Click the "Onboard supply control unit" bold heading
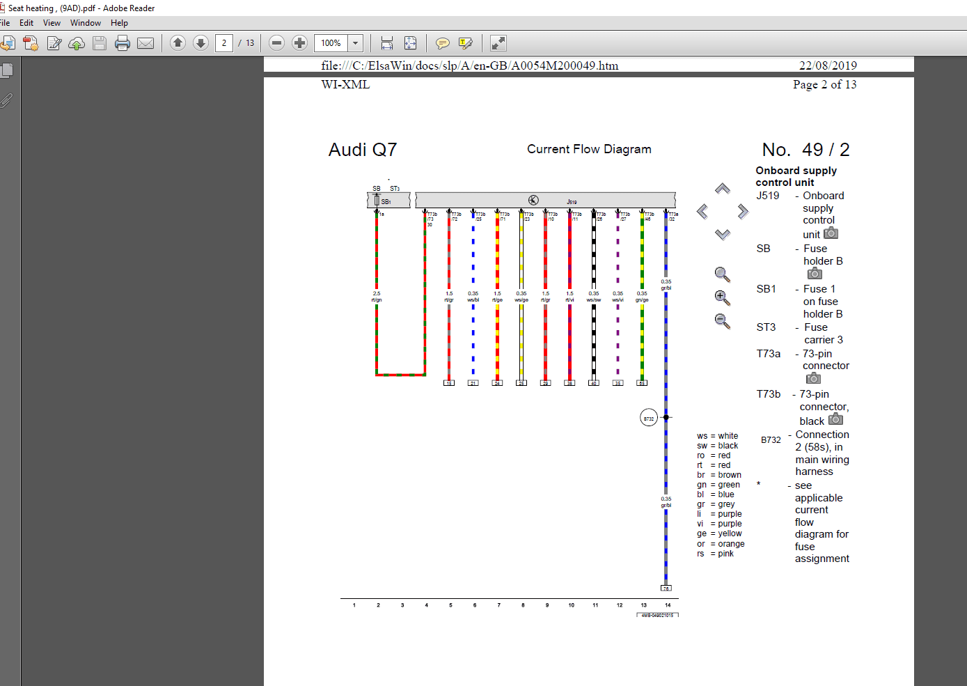Viewport: 967px width, 686px height. (x=796, y=176)
